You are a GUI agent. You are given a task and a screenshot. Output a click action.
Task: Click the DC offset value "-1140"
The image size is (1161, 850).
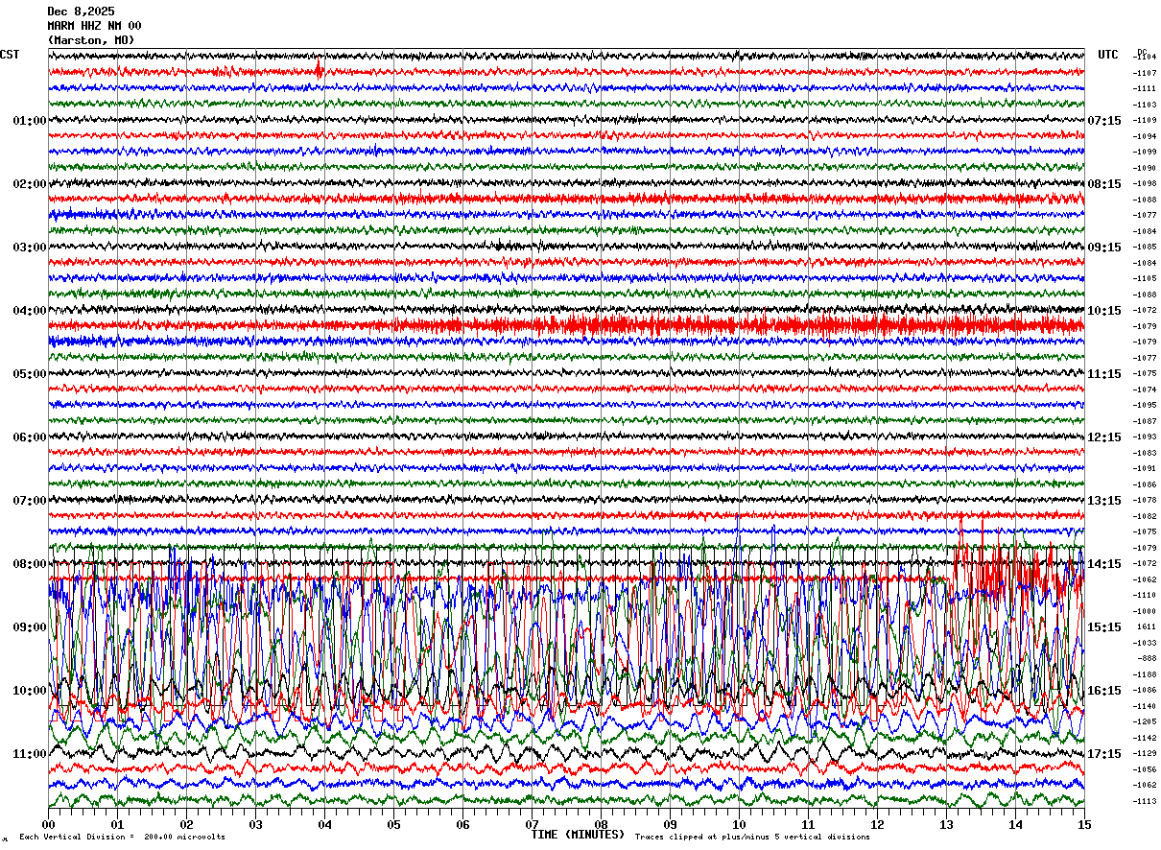(x=1145, y=706)
